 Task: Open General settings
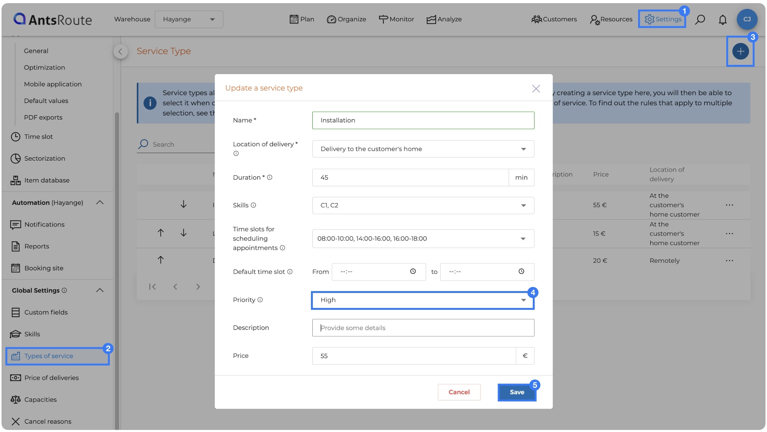coord(36,51)
